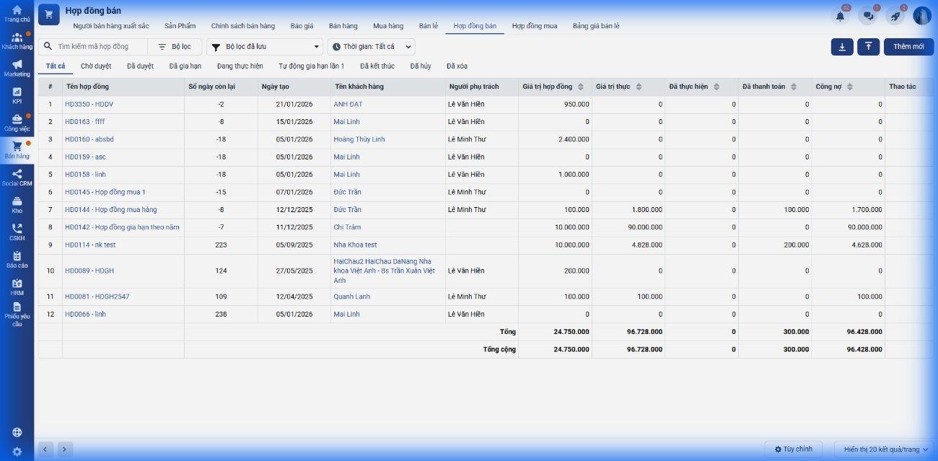Go to the KPI module icon

coord(17,92)
